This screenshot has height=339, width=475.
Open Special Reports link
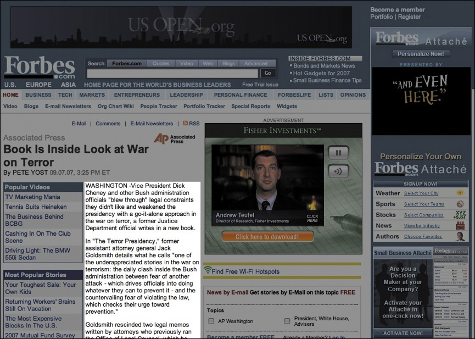point(250,106)
